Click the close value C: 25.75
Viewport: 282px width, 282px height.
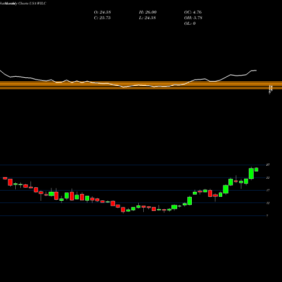(x=102, y=18)
